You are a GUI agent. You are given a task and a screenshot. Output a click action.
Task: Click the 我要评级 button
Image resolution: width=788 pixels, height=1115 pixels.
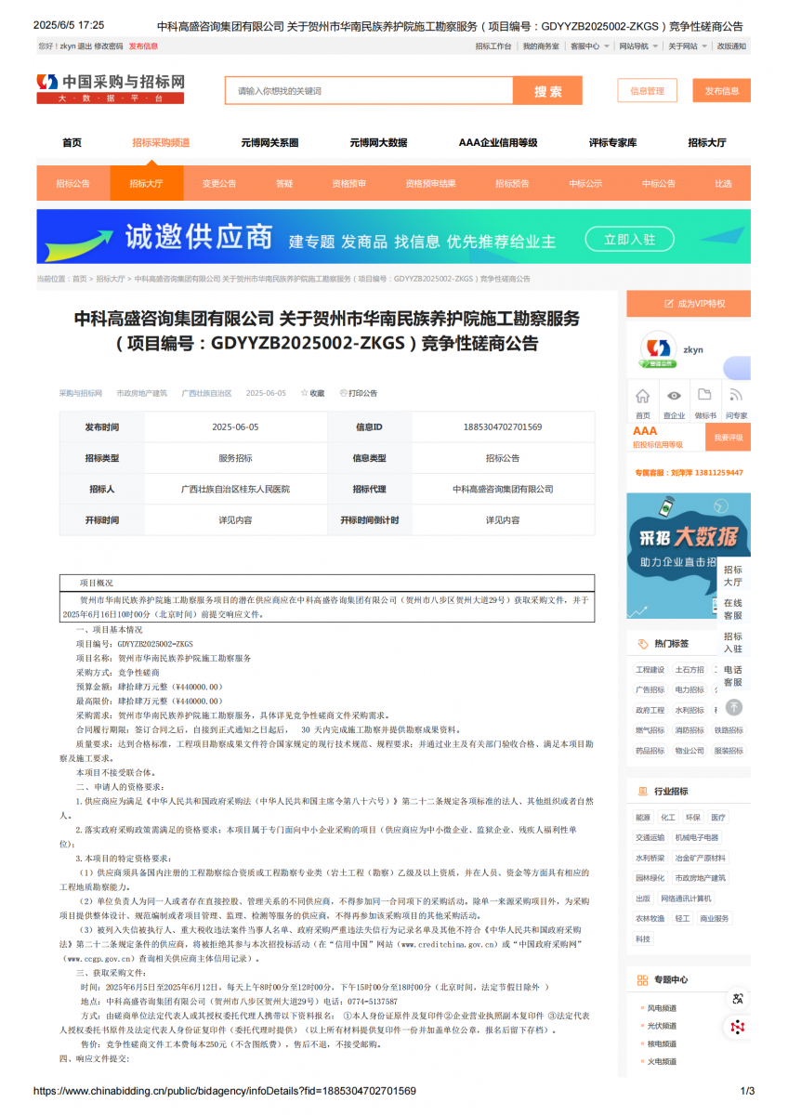729,437
